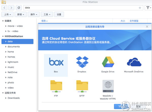
Task: Select the home folder in tree
Action: 11,52
